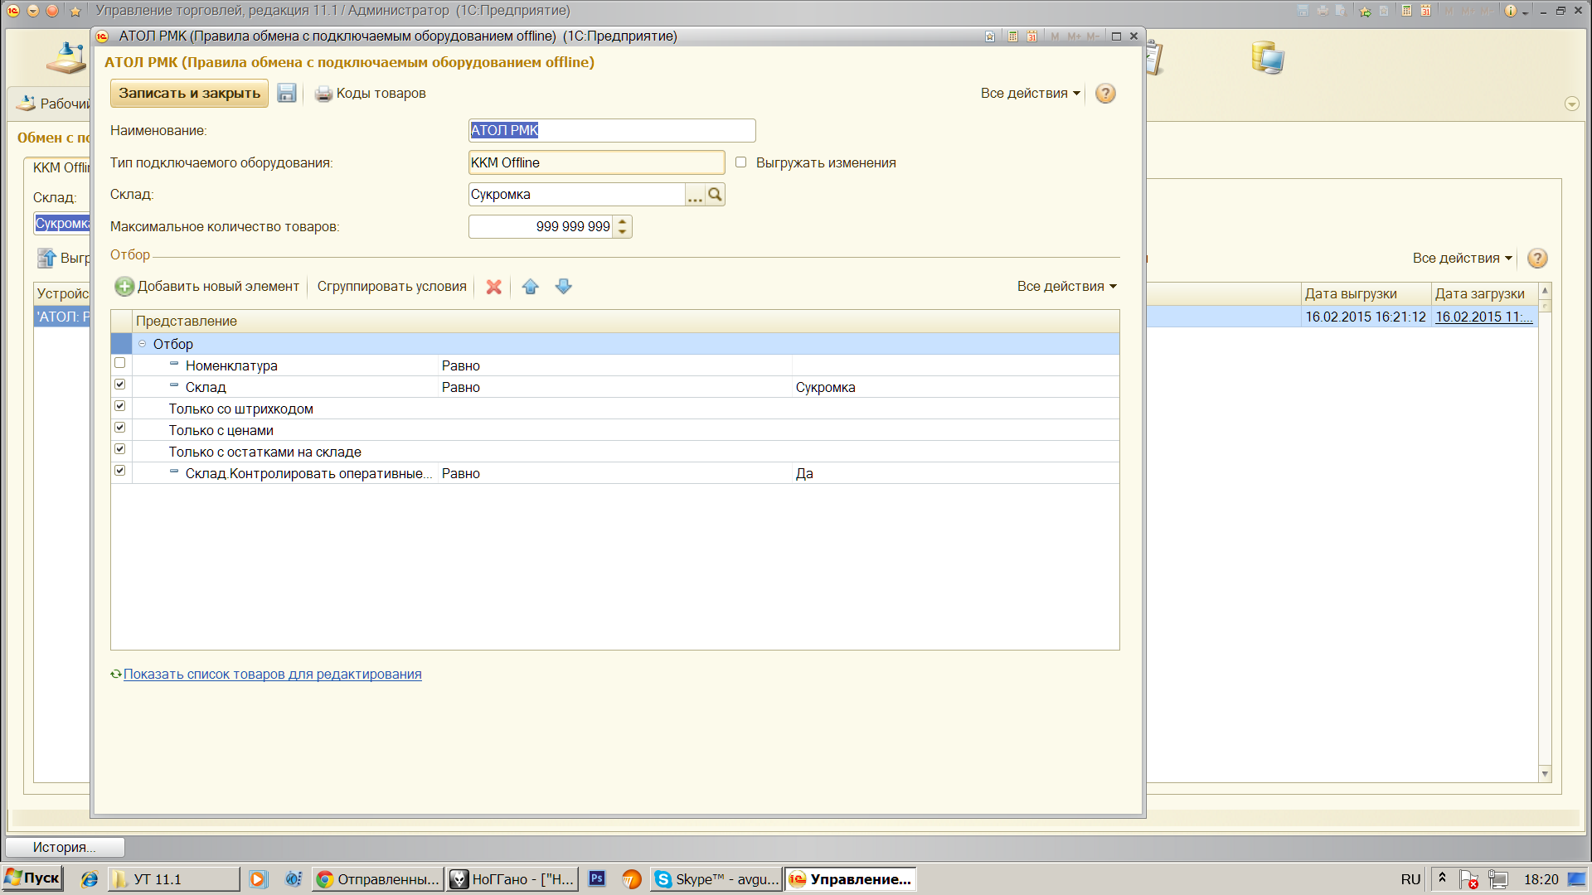The image size is (1592, 895).
Task: Click green plus Добавить новый элемент
Action: [124, 287]
